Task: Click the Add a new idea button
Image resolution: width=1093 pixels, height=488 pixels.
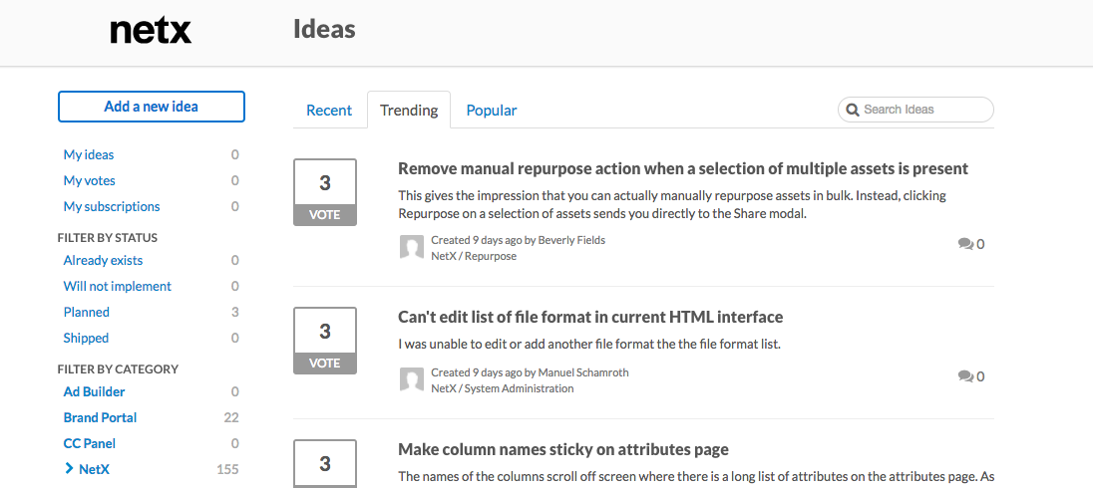Action: pyautogui.click(x=152, y=107)
